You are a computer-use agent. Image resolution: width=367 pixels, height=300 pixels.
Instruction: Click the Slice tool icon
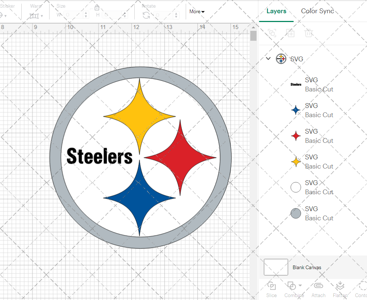click(x=271, y=286)
